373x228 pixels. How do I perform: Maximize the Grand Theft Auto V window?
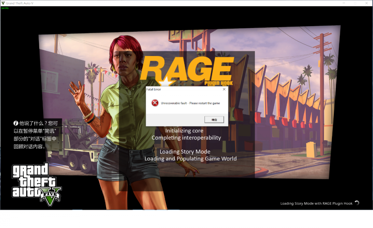pos(355,3)
